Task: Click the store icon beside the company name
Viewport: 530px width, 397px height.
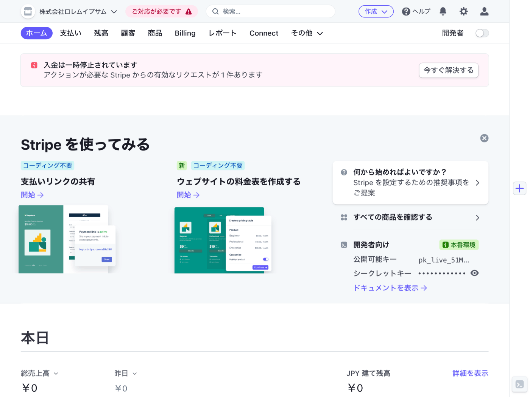Action: pos(28,12)
